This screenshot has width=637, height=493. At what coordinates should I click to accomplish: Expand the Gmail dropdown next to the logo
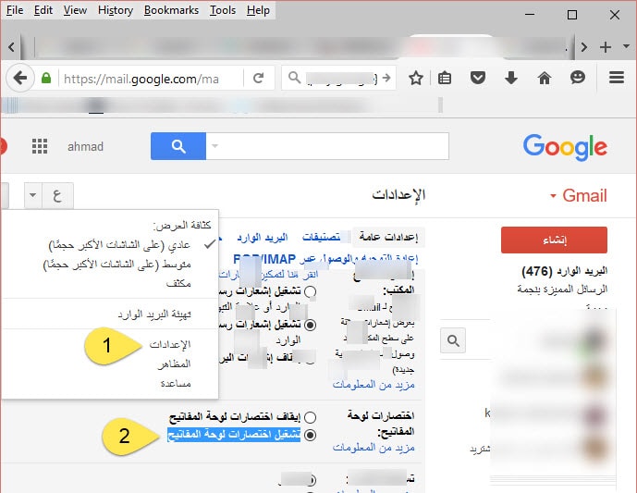pyautogui.click(x=554, y=196)
